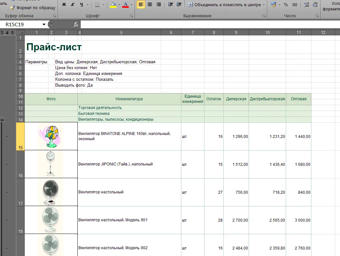Click the insert function fx button
This screenshot has height=256, width=340.
point(76,24)
